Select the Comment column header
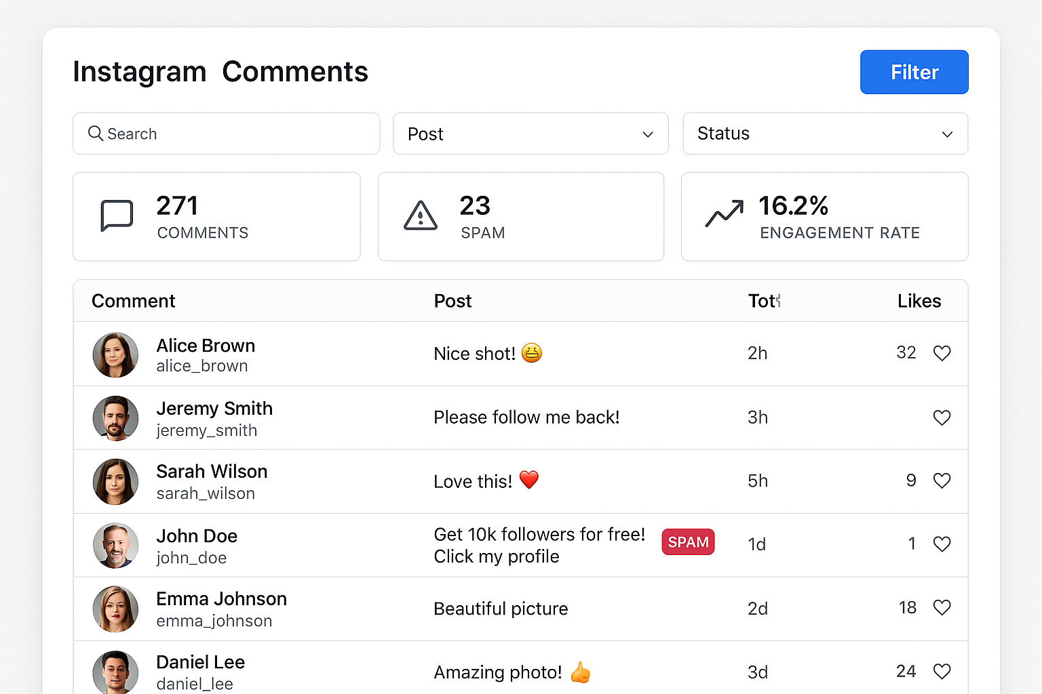Screen dimensions: 1042x694 (x=133, y=301)
